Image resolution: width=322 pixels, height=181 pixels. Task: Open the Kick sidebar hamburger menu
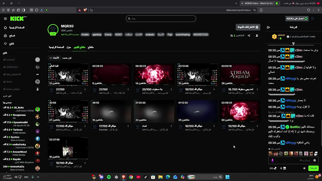(x=5, y=19)
